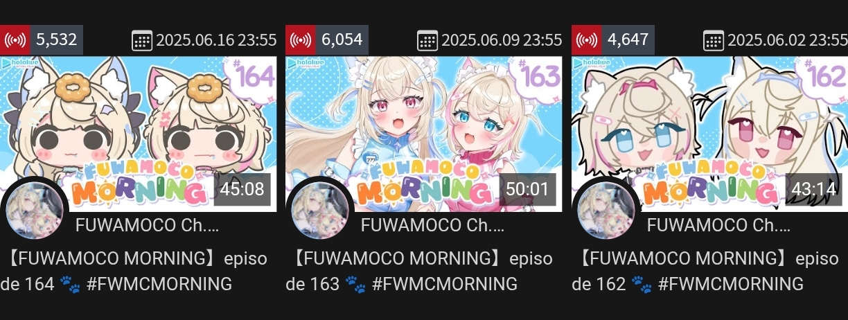Click FUWAMOCO Ch. name under episode 163
Viewport: 848px width, 320px height.
coord(432,225)
